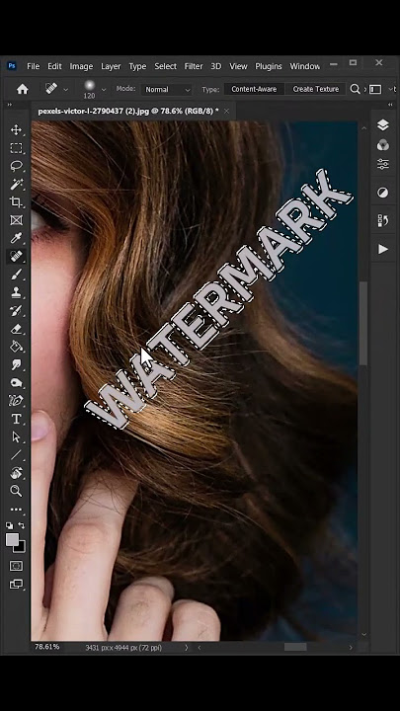Viewport: 400px width, 711px height.
Task: Toggle Quick Mask mode
Action: coord(17,566)
